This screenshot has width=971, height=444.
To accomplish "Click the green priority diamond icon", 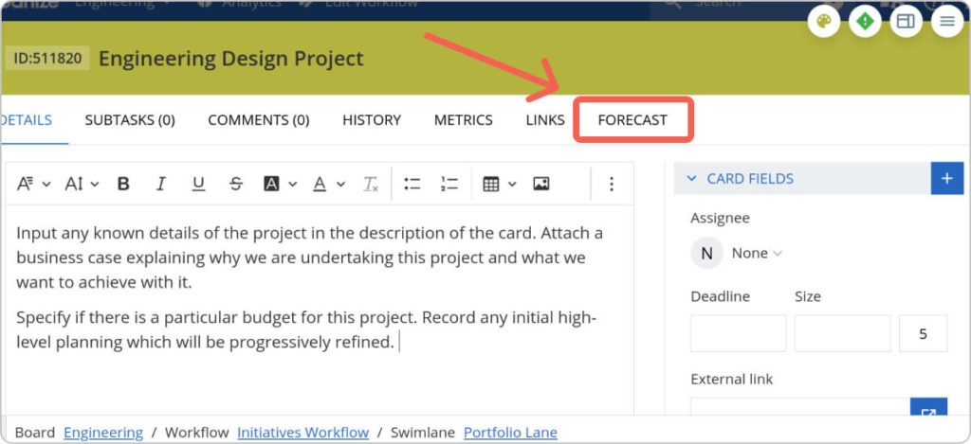I will click(865, 22).
